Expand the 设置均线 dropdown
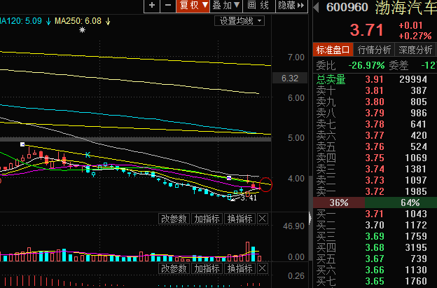Image resolution: width=437 pixels, height=288 pixels. (x=240, y=20)
